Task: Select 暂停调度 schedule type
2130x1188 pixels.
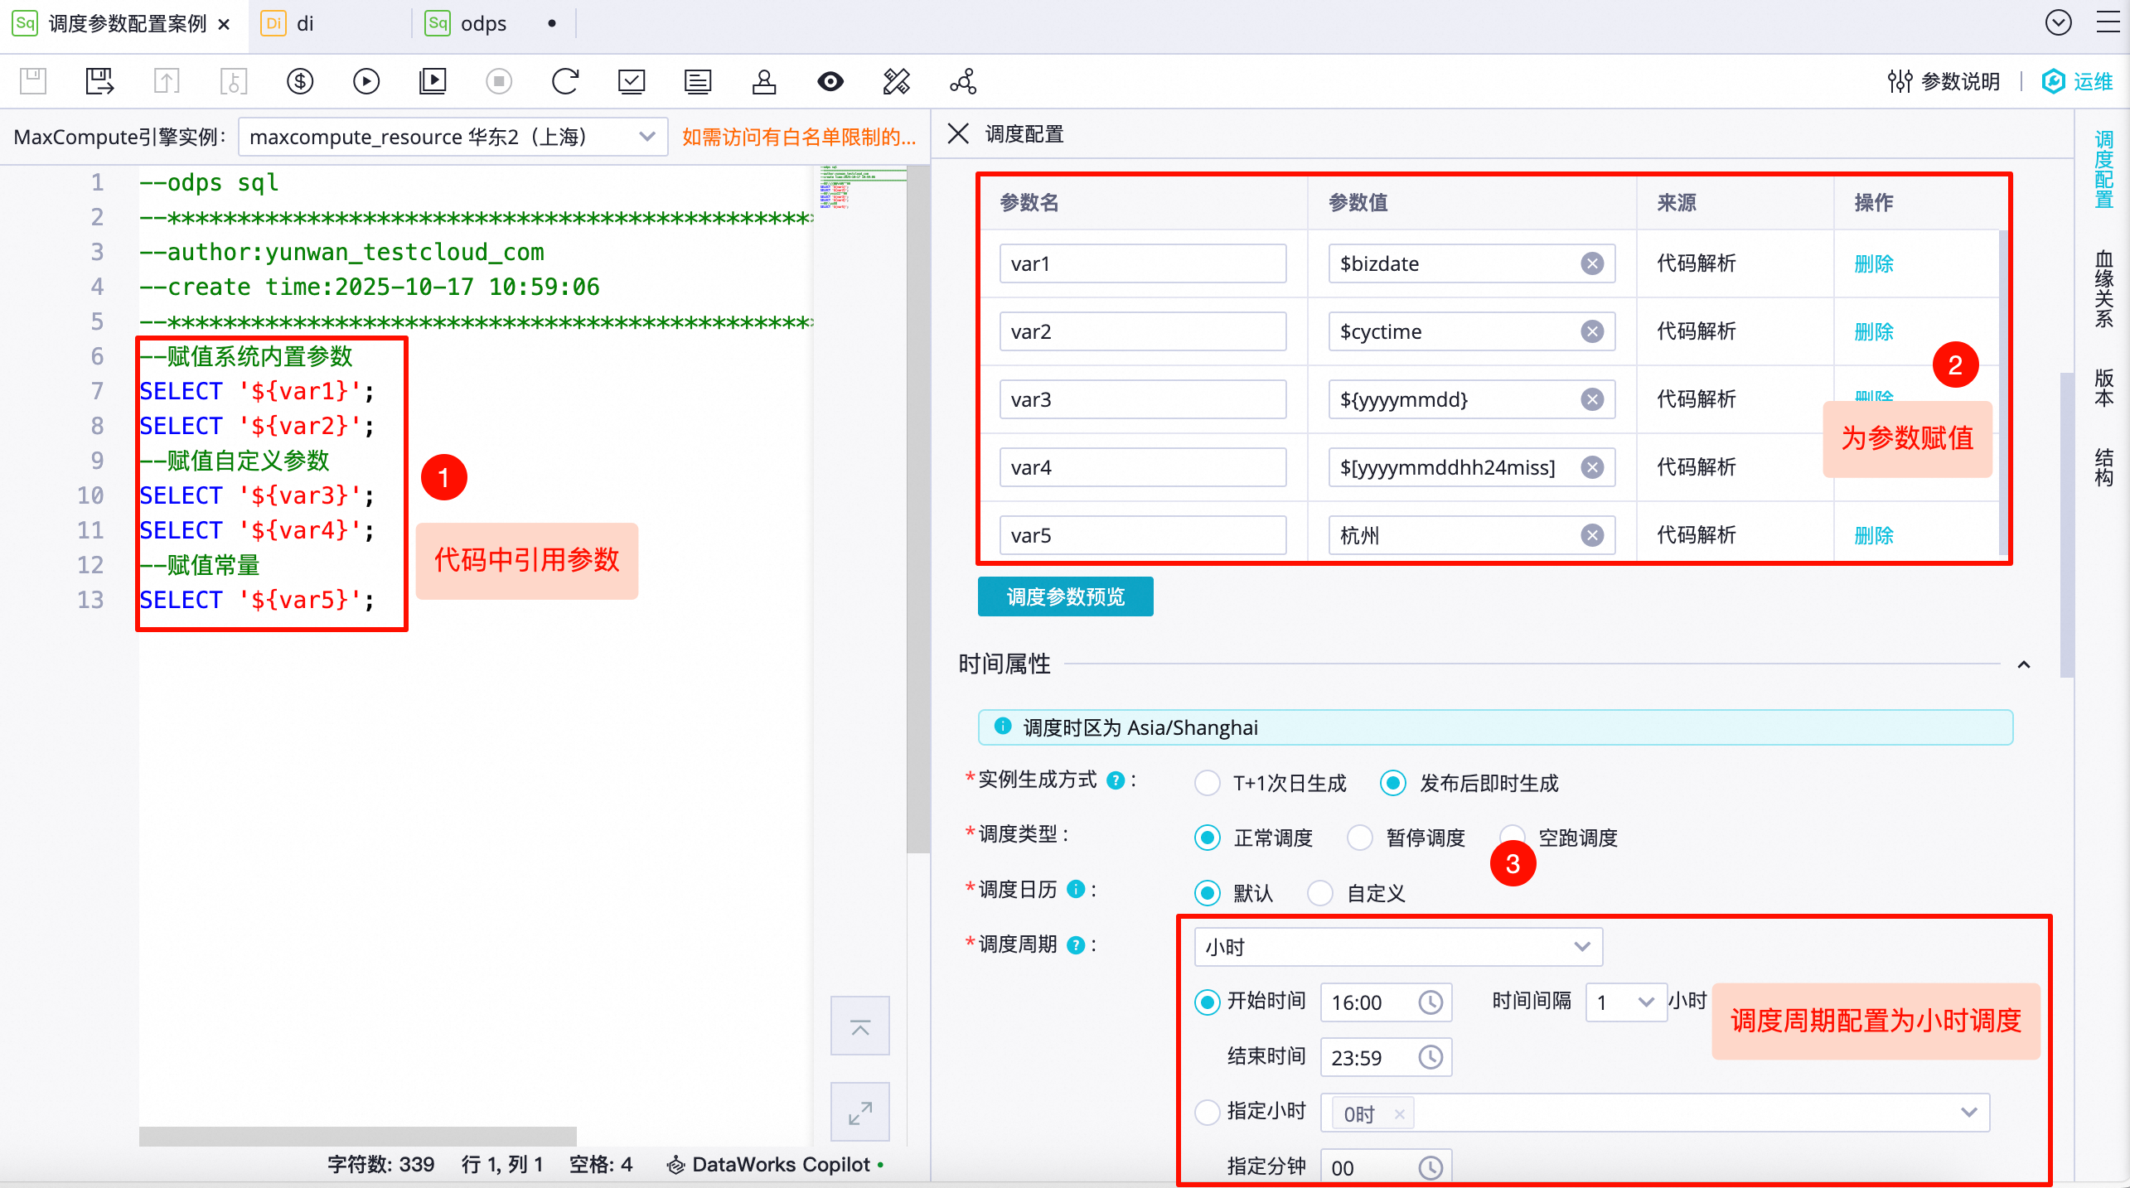Action: pos(1360,838)
